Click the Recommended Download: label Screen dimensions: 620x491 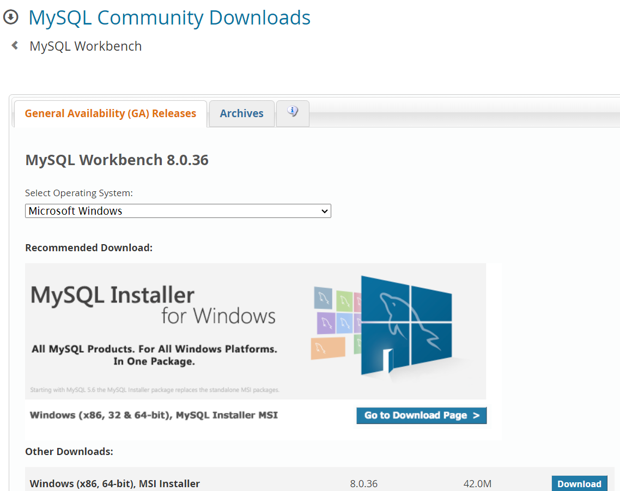coord(89,247)
